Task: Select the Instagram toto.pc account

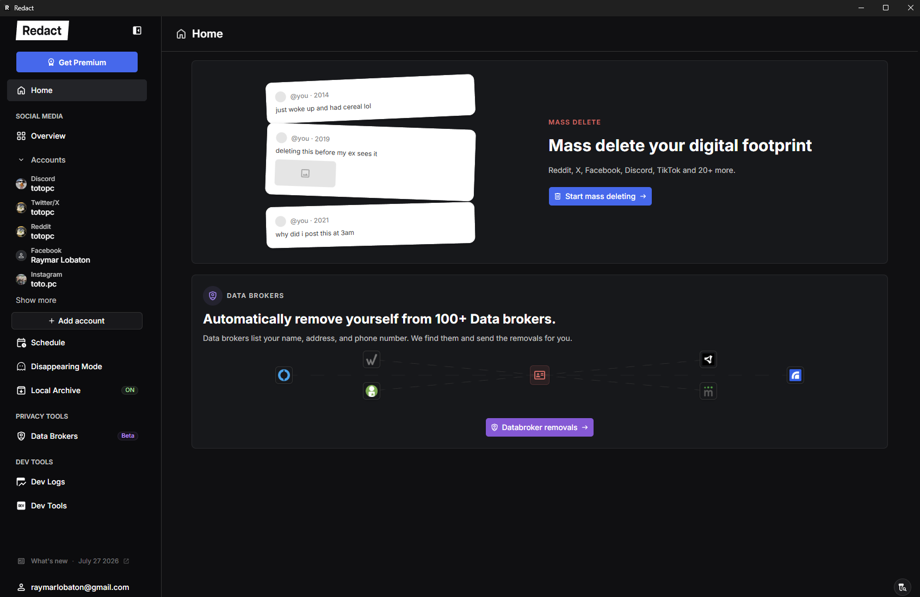Action: (x=77, y=279)
